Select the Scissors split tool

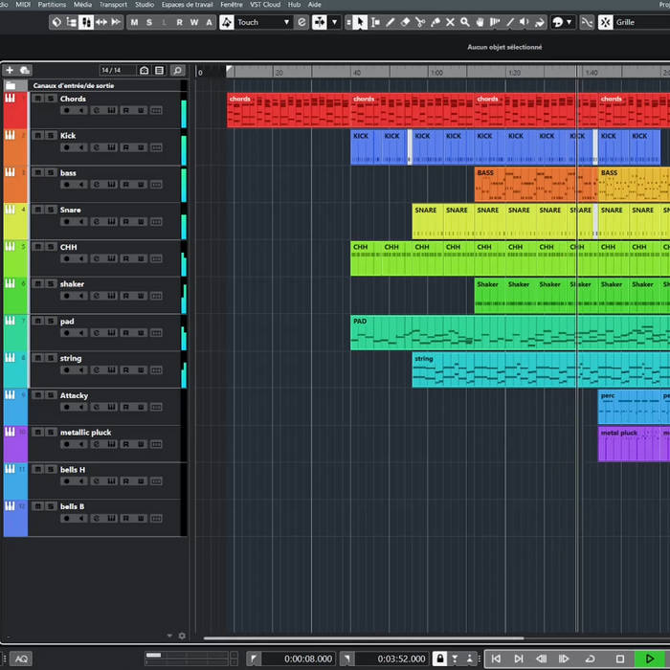[419, 22]
